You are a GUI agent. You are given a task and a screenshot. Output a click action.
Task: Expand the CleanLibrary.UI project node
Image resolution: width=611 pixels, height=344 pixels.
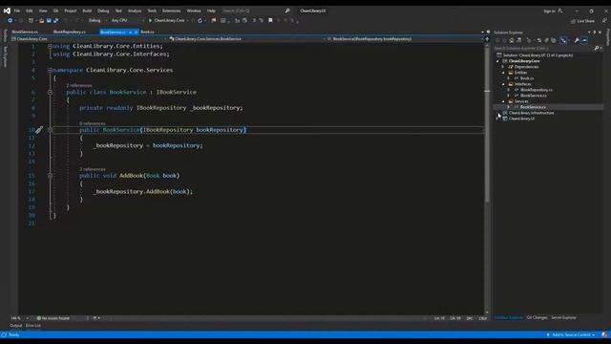click(497, 118)
